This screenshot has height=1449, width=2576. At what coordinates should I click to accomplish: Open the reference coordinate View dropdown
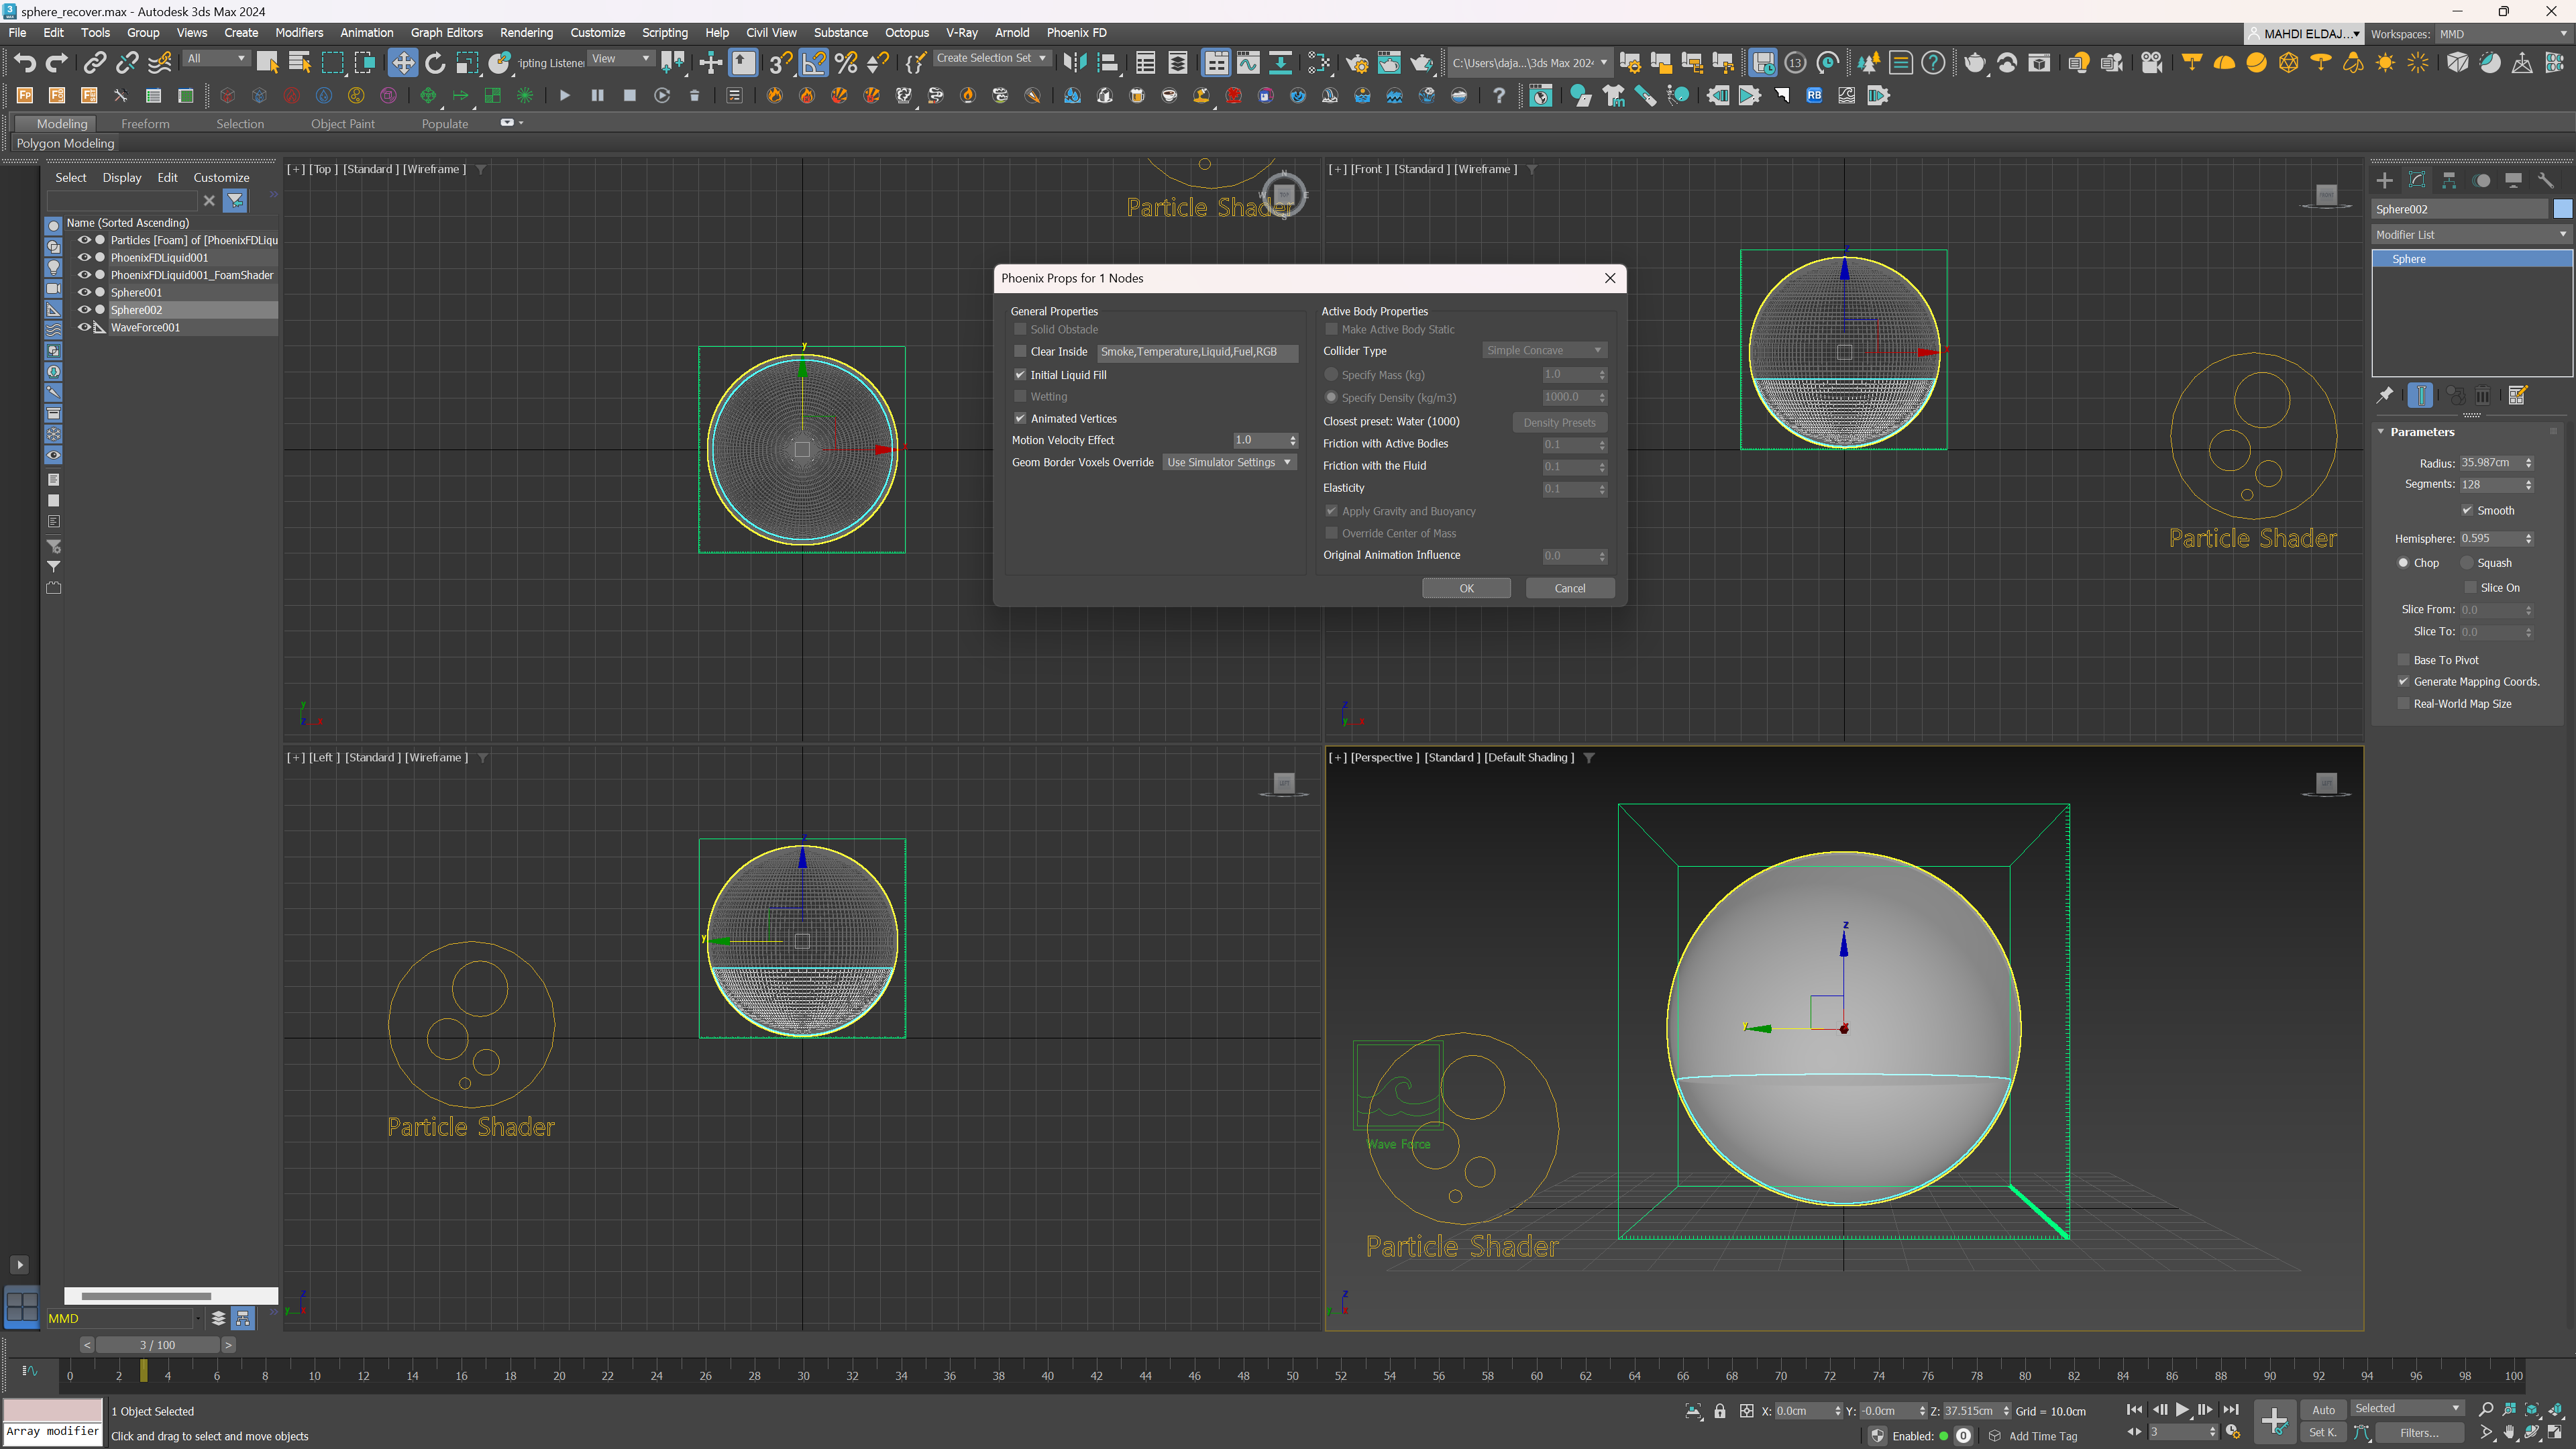[x=620, y=58]
